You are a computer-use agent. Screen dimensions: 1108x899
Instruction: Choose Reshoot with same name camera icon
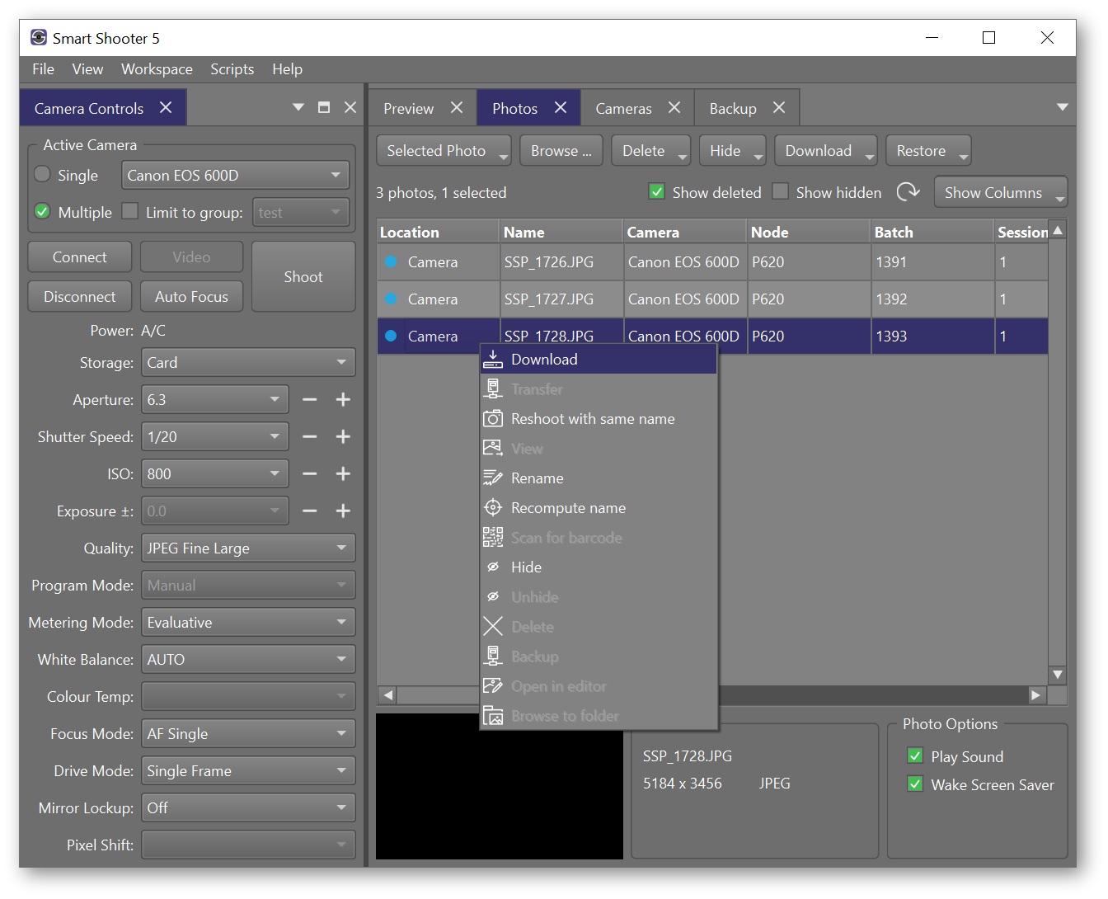(x=493, y=418)
